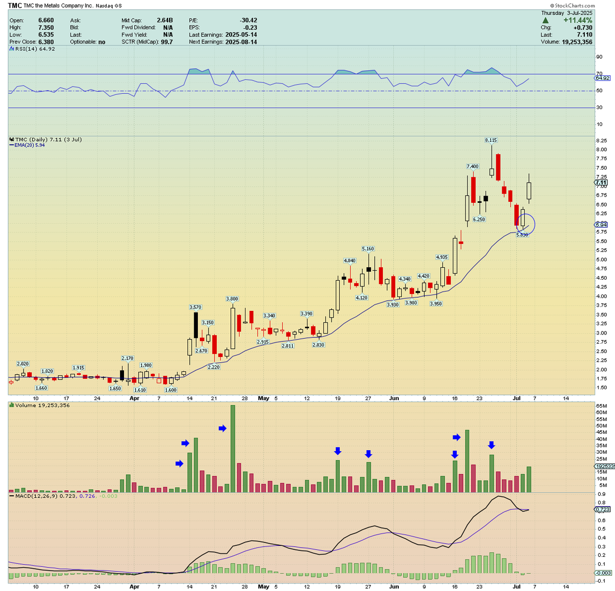
Task: Click the company name 'TMC the Metals Company Inc.'
Action: 59,6
